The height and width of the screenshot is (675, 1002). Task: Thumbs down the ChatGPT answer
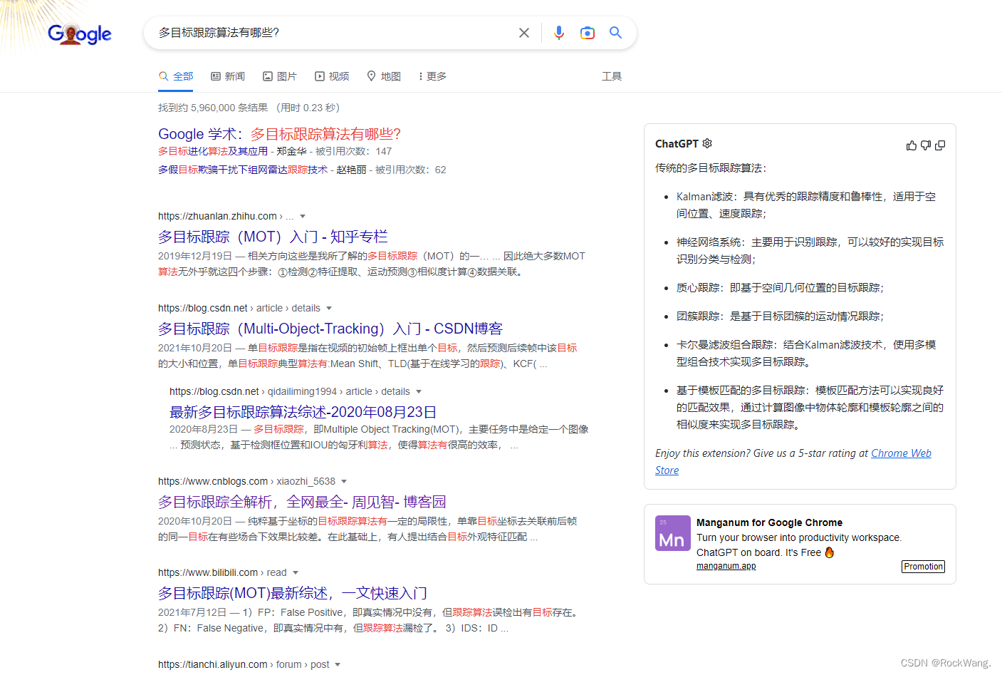click(926, 145)
